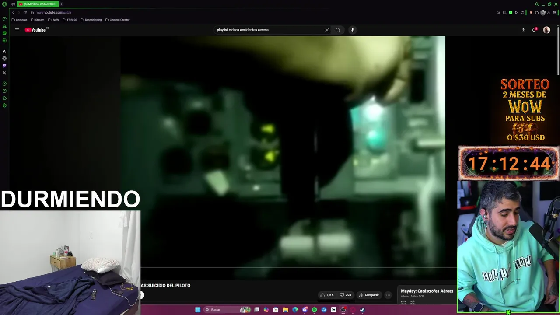
Task: Open browser downloads icon
Action: click(x=549, y=13)
